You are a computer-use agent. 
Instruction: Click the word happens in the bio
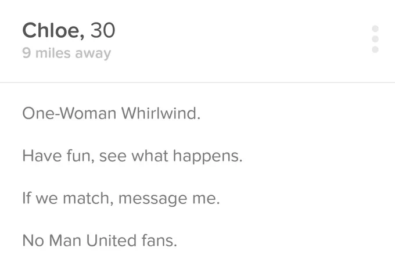[207, 156]
